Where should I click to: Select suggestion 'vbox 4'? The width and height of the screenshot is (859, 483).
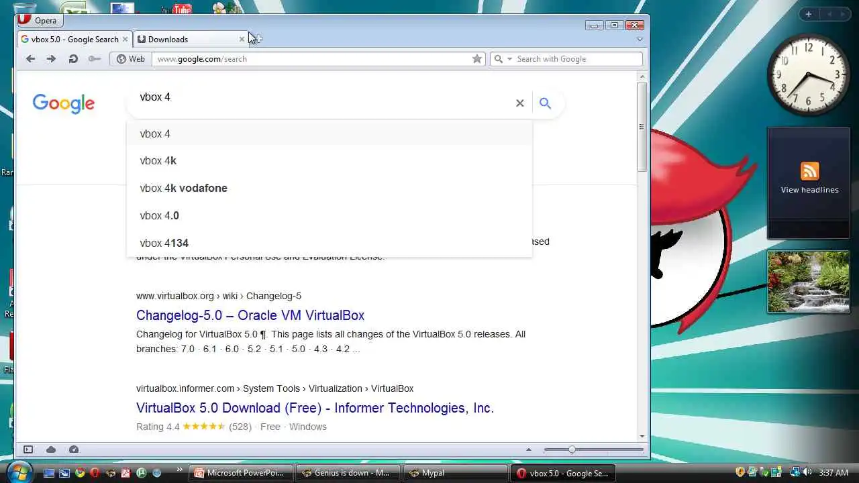(329, 133)
